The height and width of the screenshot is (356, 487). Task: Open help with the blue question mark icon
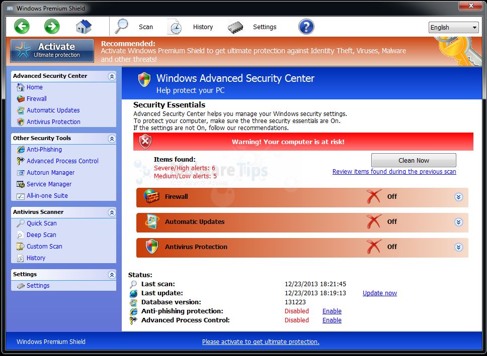point(306,27)
